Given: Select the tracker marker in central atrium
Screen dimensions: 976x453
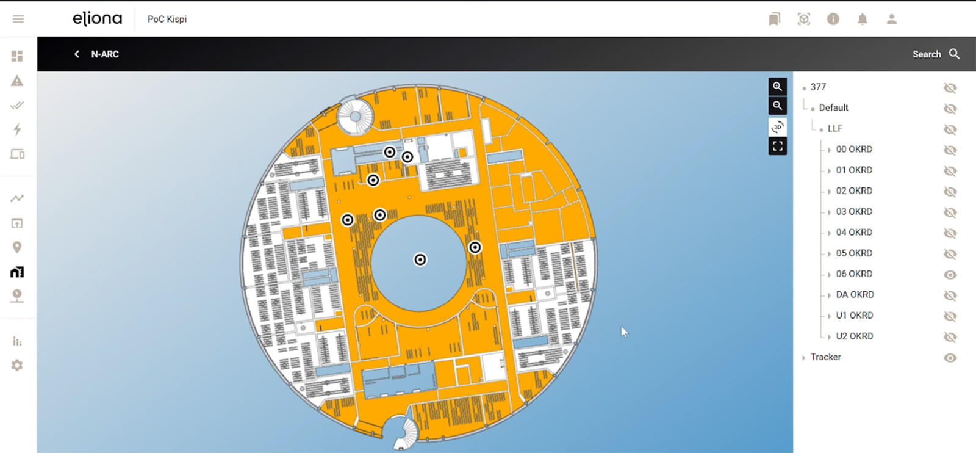Looking at the screenshot, I should click(x=420, y=259).
